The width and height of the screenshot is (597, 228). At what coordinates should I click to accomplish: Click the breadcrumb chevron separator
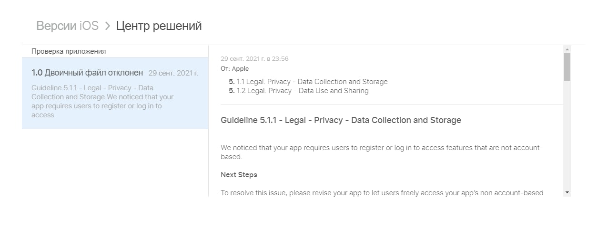pyautogui.click(x=107, y=26)
